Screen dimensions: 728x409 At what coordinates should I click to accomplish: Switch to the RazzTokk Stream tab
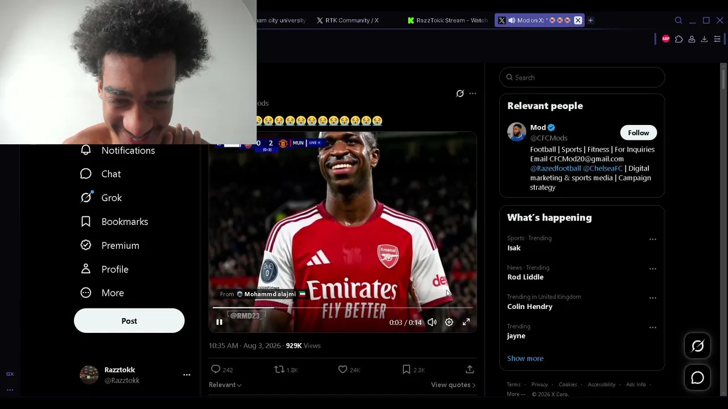448,20
